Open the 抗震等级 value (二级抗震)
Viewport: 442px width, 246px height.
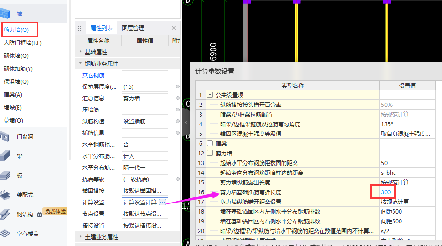coord(145,179)
